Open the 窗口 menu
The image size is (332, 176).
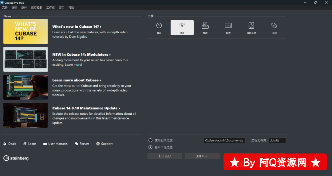click(x=61, y=7)
